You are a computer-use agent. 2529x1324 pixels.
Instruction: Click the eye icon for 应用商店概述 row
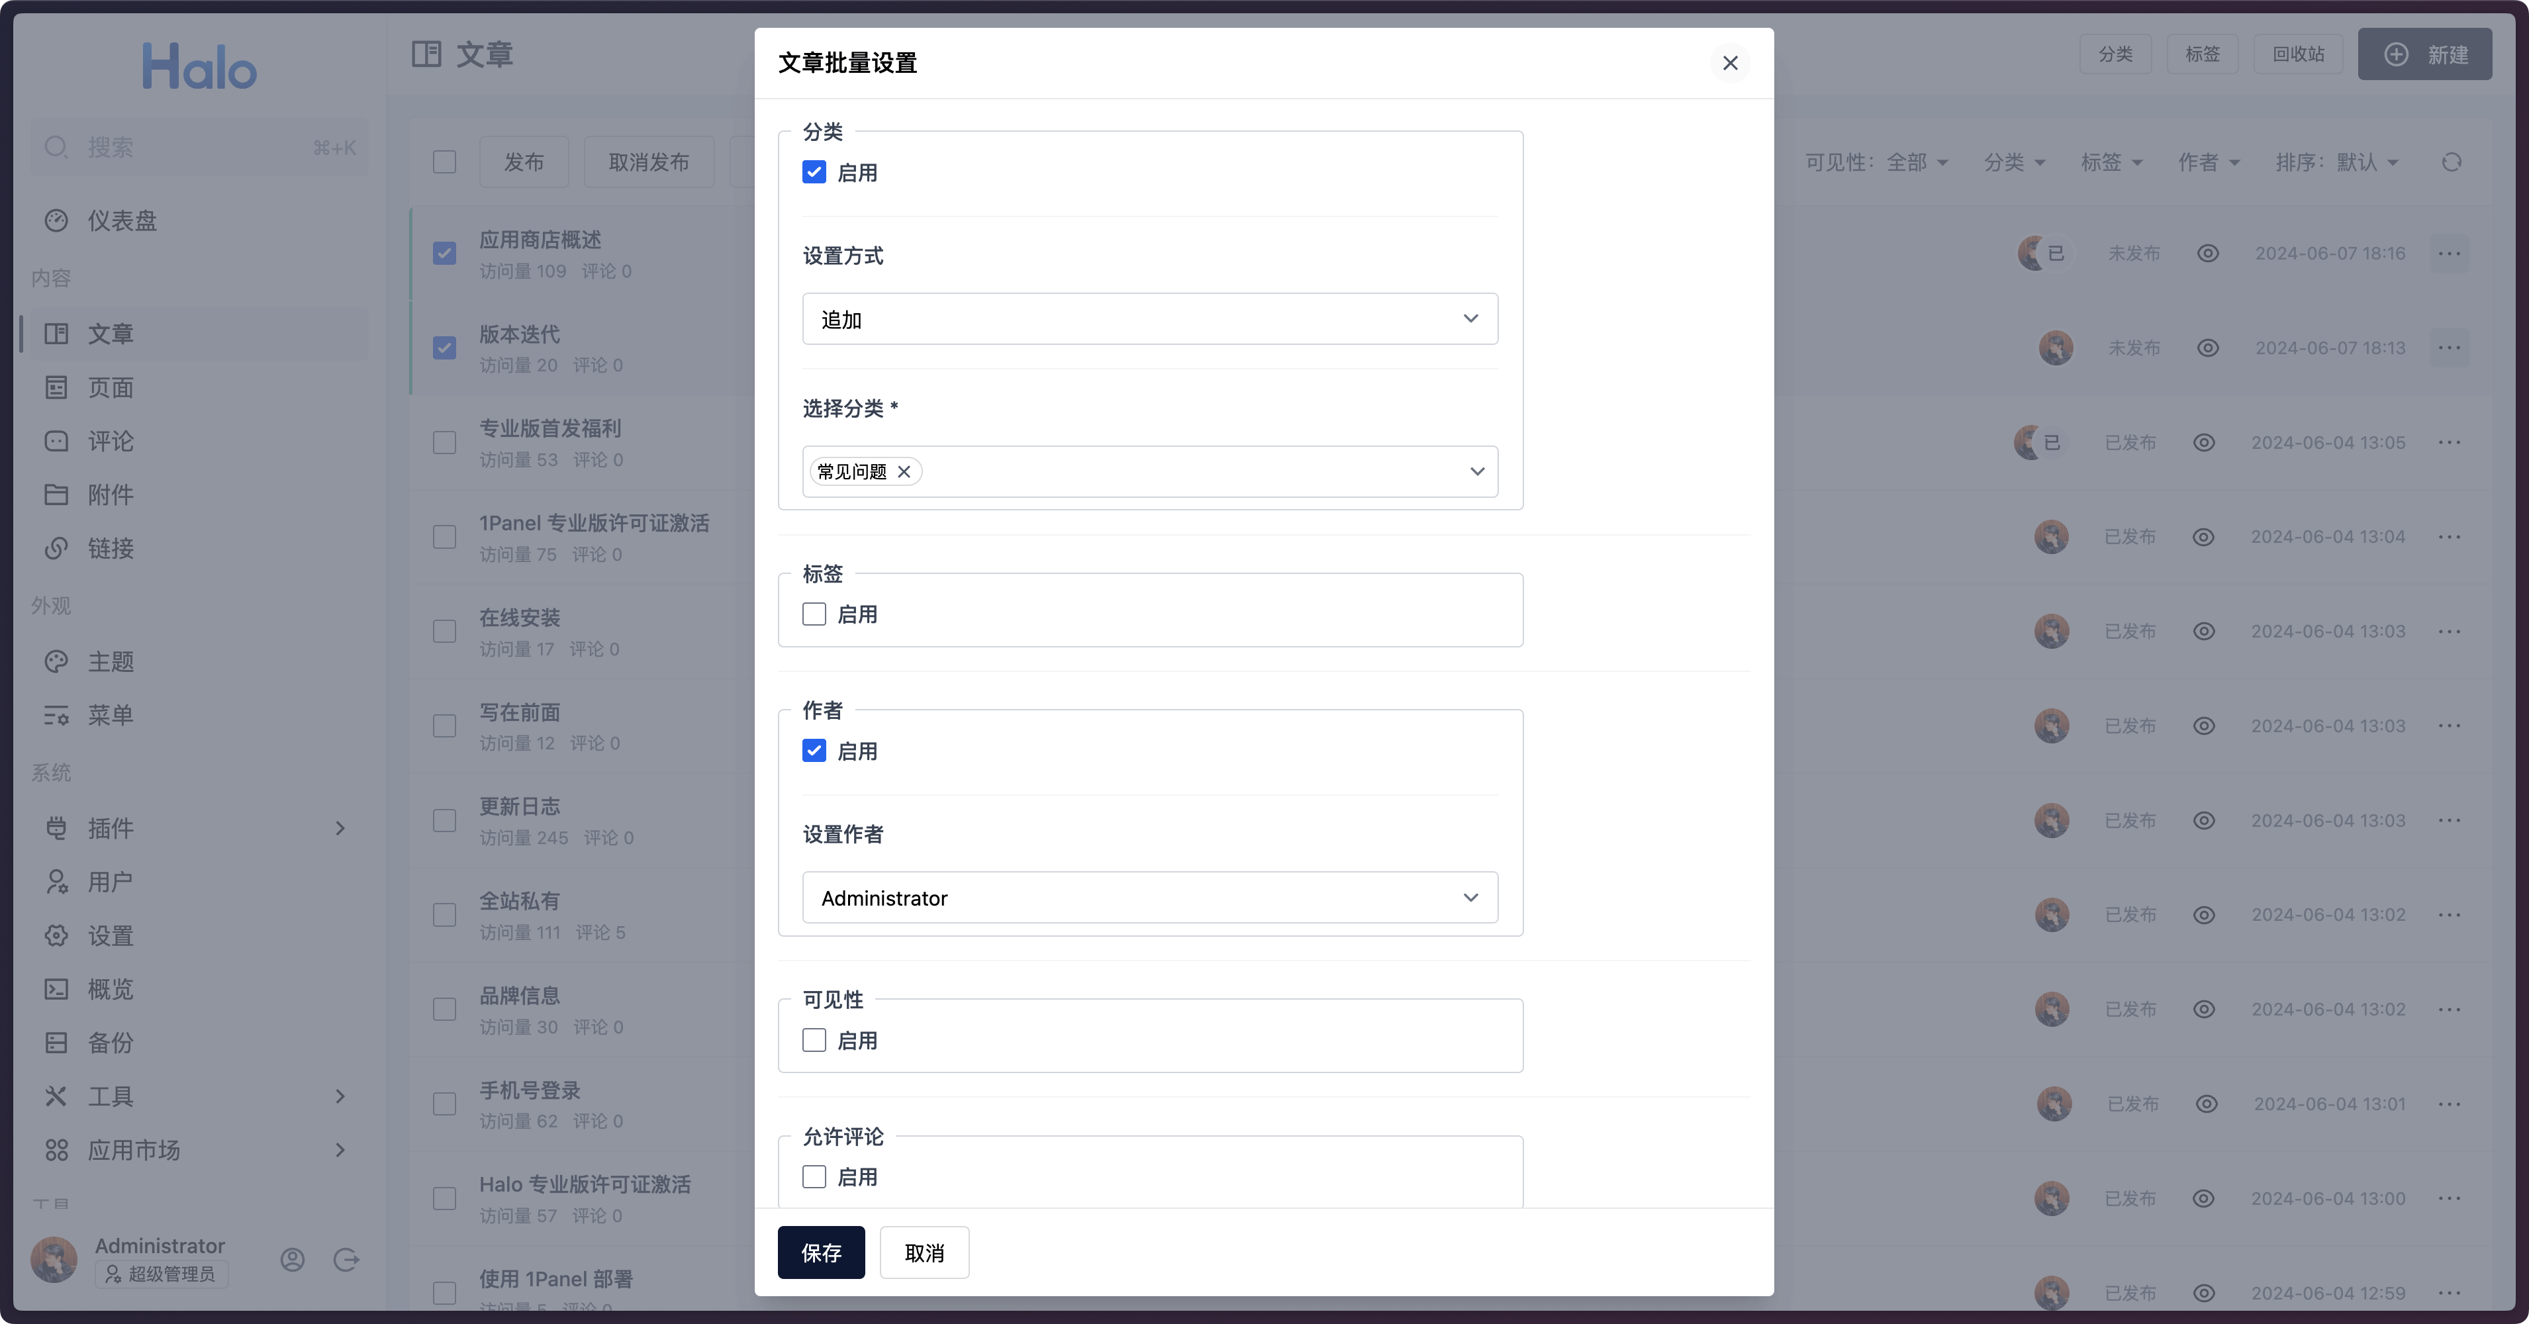pos(2207,254)
